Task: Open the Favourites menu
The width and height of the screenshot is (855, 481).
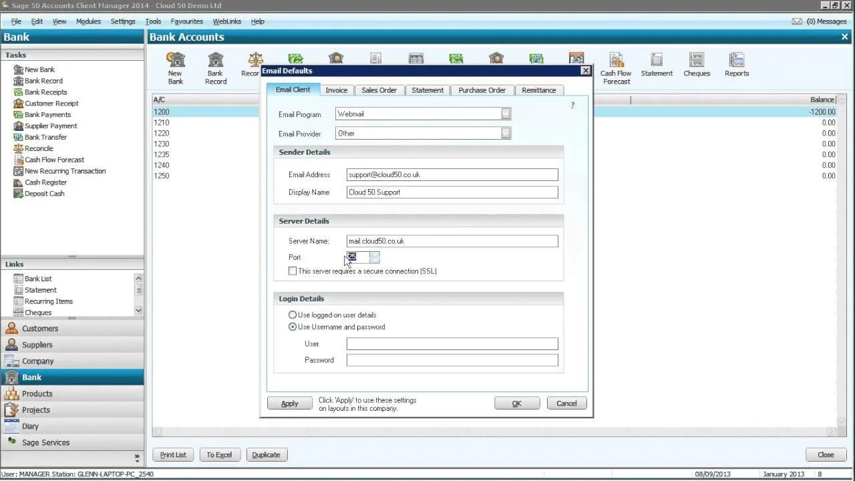Action: tap(186, 21)
